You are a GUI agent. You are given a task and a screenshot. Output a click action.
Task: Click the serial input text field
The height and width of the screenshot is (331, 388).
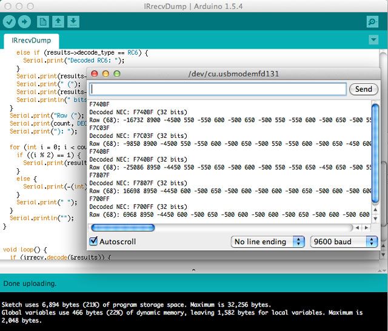pos(218,89)
